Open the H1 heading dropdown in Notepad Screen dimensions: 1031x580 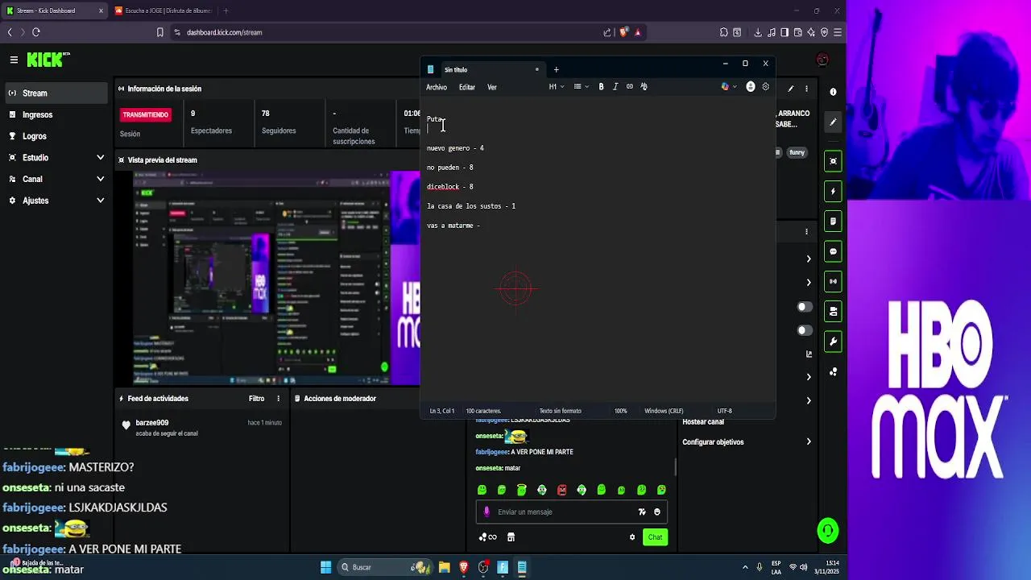557,87
